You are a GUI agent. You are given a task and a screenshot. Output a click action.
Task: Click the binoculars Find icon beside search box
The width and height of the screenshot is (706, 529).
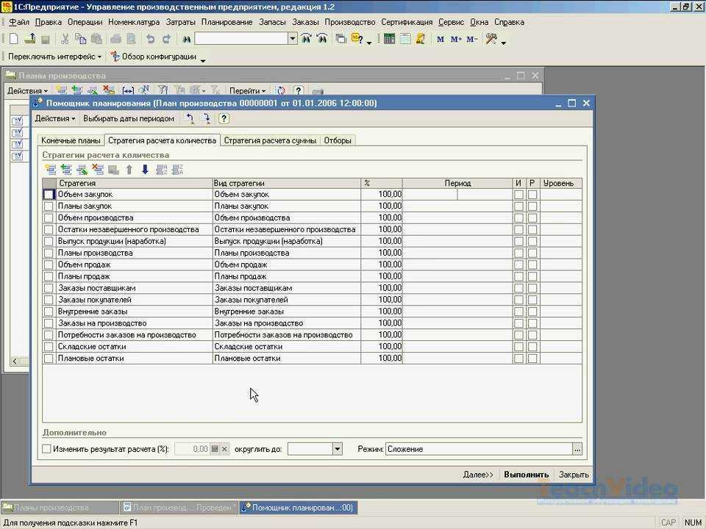(186, 40)
